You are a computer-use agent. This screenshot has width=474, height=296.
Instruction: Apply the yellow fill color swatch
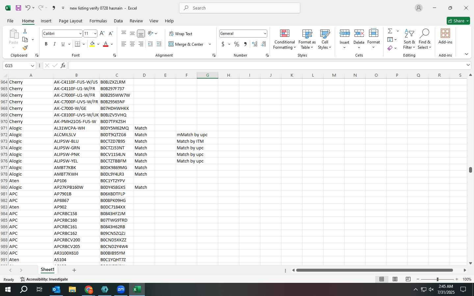click(x=92, y=44)
